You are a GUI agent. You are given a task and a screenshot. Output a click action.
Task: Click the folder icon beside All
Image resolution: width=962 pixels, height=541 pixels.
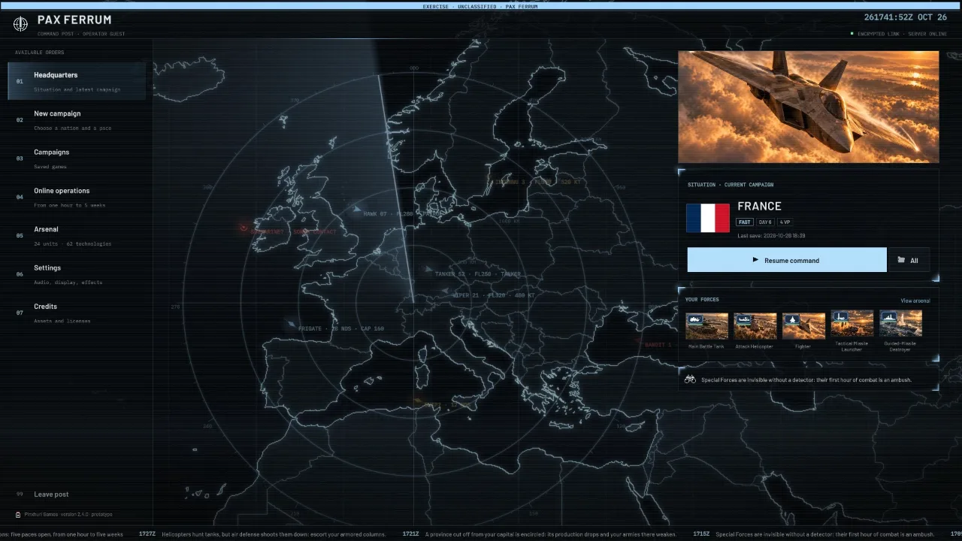(901, 260)
